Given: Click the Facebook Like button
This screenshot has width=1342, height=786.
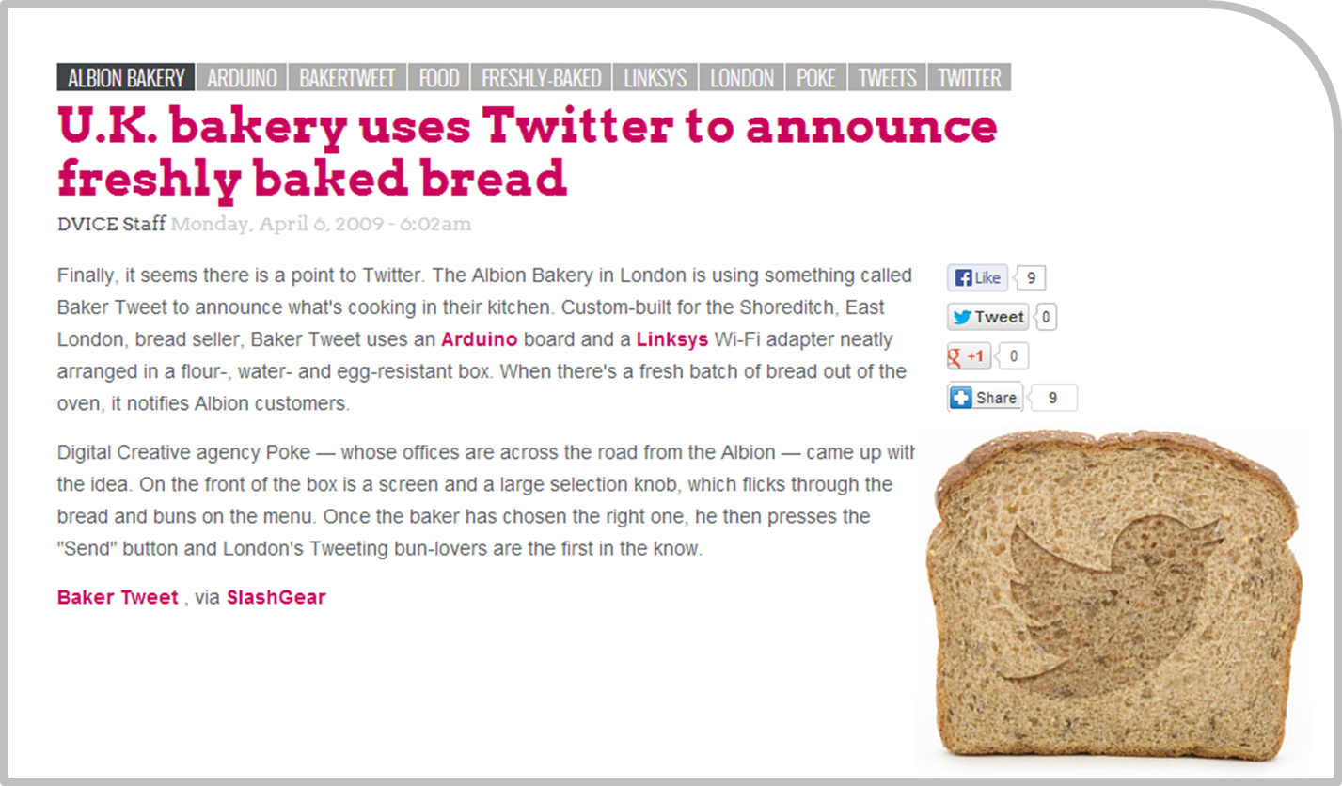Looking at the screenshot, I should [x=977, y=278].
